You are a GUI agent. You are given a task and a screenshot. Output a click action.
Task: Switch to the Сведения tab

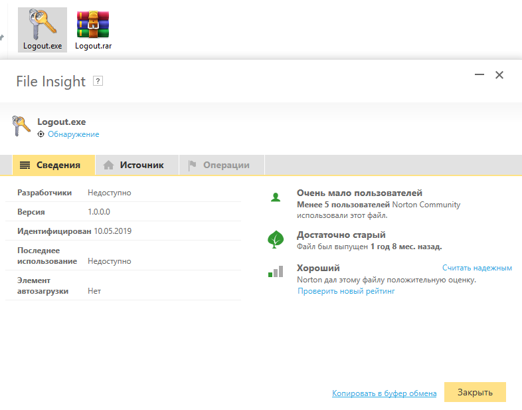[x=54, y=165]
